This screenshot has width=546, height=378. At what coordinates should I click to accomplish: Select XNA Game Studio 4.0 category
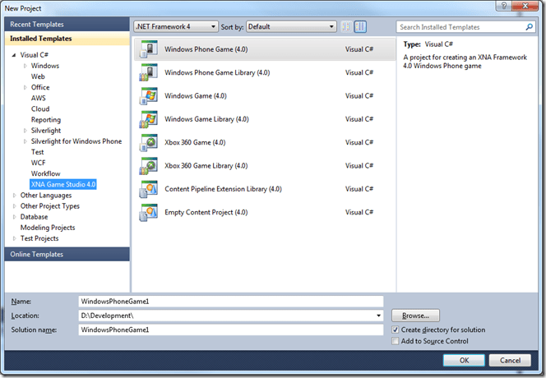point(63,184)
